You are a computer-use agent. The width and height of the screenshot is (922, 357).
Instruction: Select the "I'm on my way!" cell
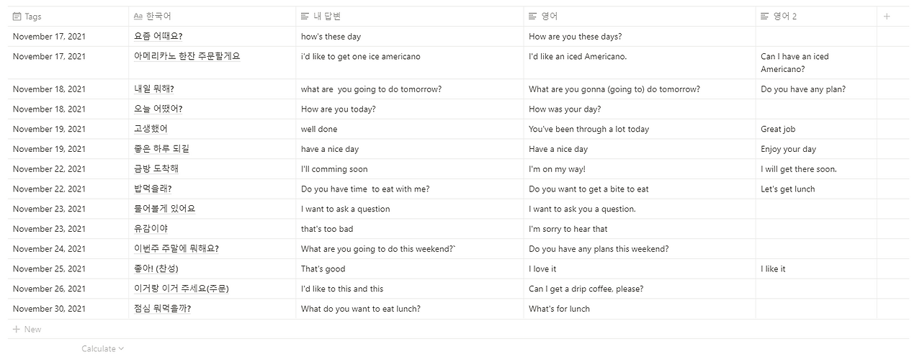(640, 170)
